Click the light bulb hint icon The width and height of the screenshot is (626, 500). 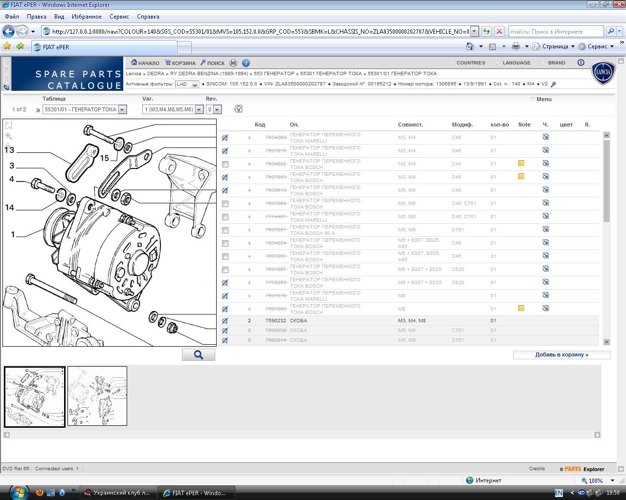click(238, 109)
